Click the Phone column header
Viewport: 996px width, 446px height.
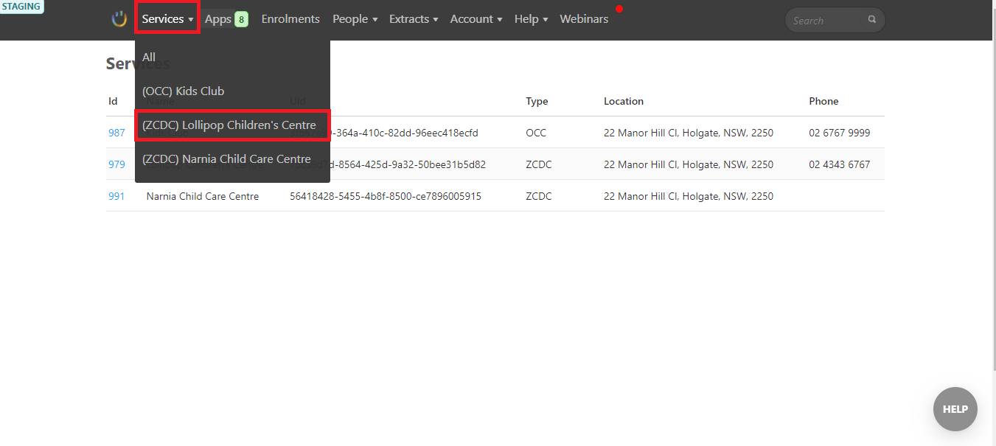tap(823, 101)
